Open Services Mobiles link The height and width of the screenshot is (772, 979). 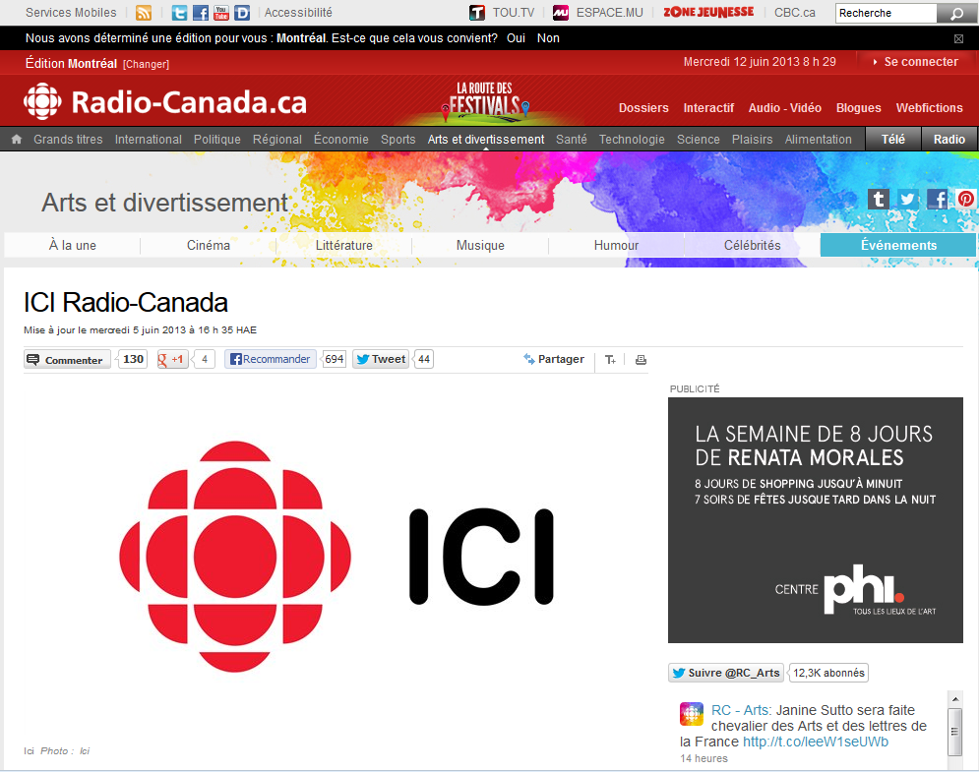tap(71, 13)
